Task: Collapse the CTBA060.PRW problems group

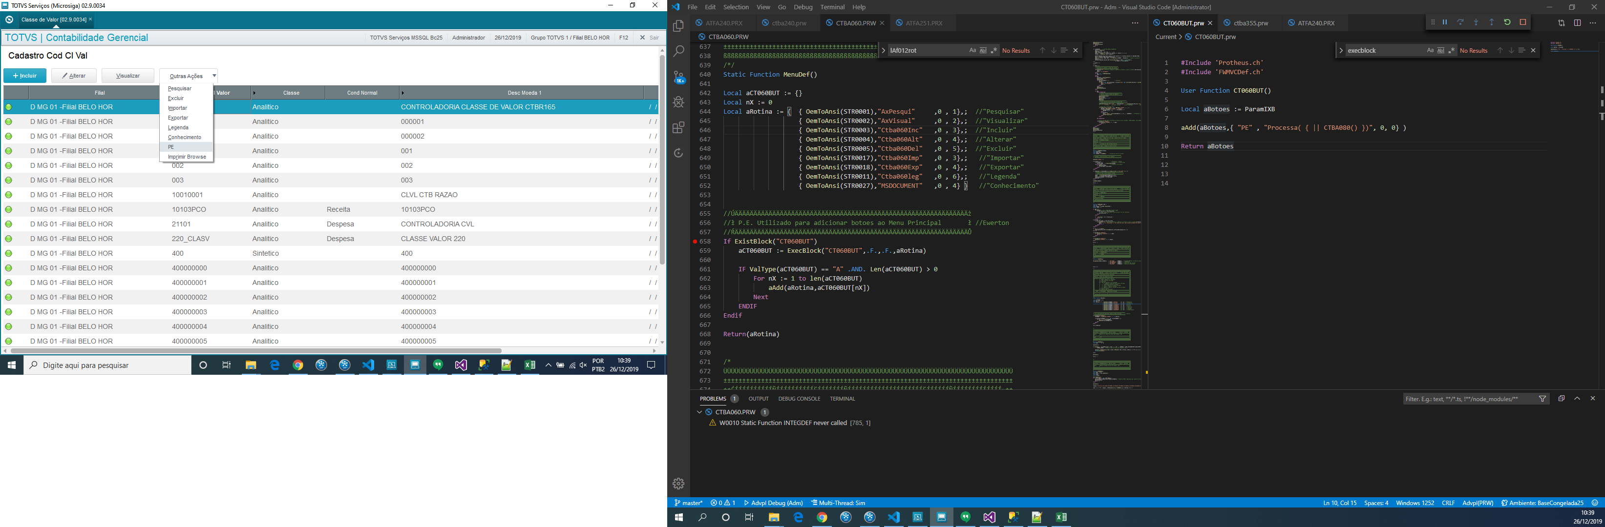Action: pyautogui.click(x=700, y=412)
